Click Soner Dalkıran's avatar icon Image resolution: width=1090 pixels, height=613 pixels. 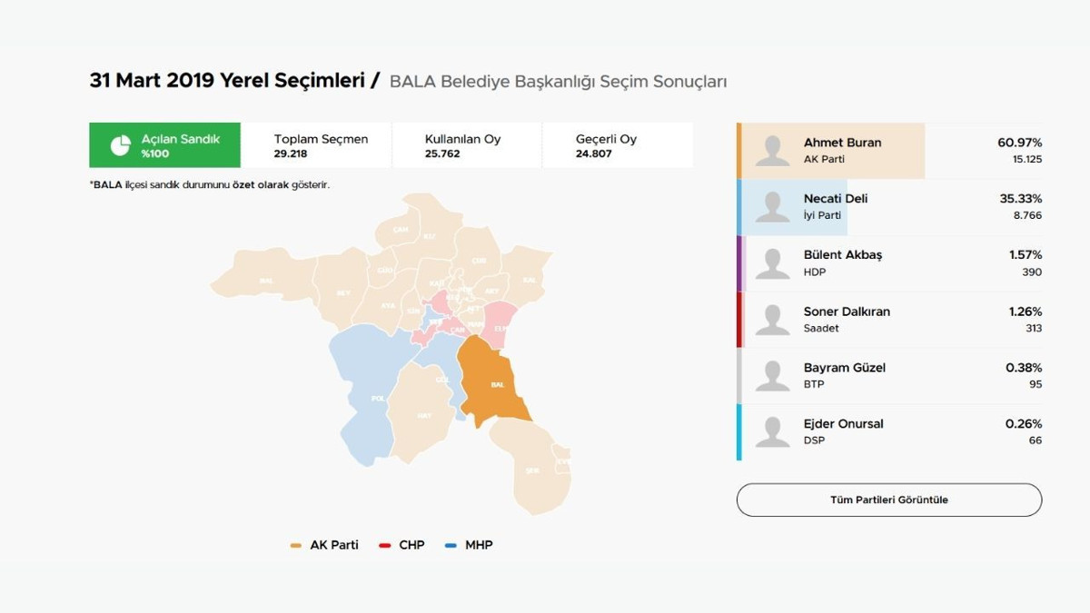pos(773,320)
